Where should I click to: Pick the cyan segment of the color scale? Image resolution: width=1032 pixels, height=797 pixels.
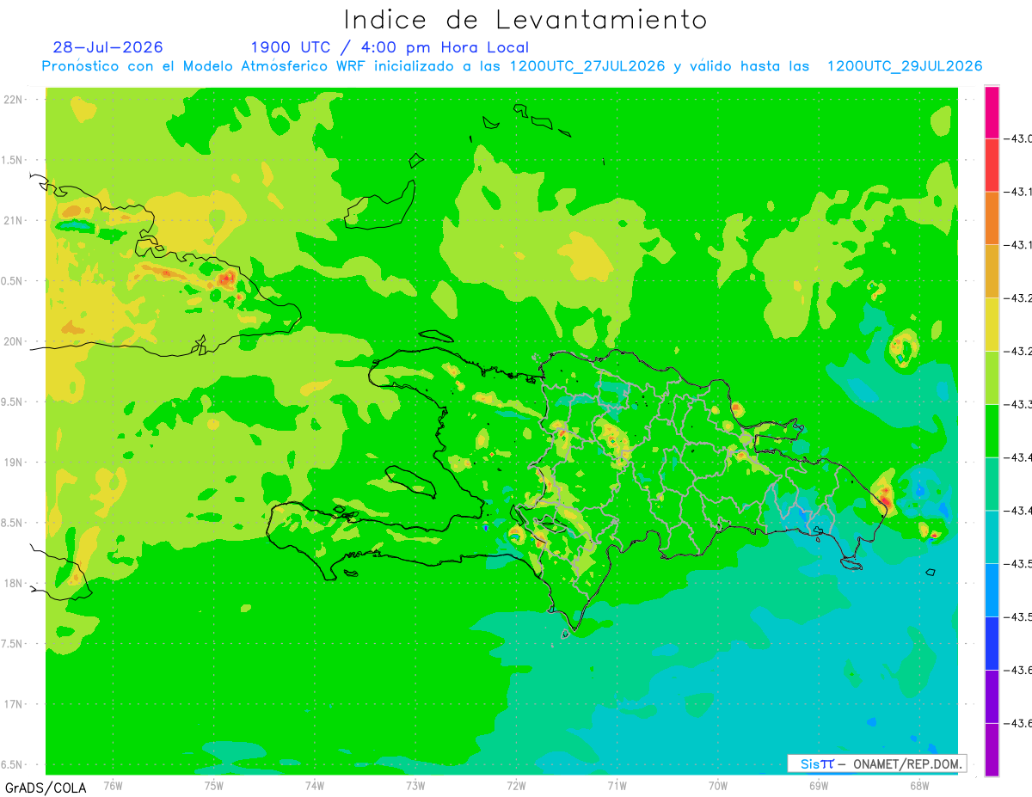[x=992, y=537]
